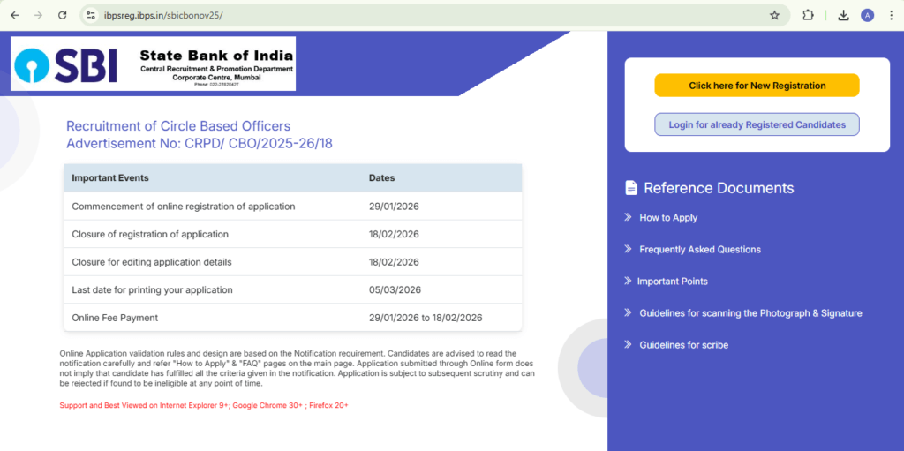Bookmark this page with star icon

coord(774,15)
